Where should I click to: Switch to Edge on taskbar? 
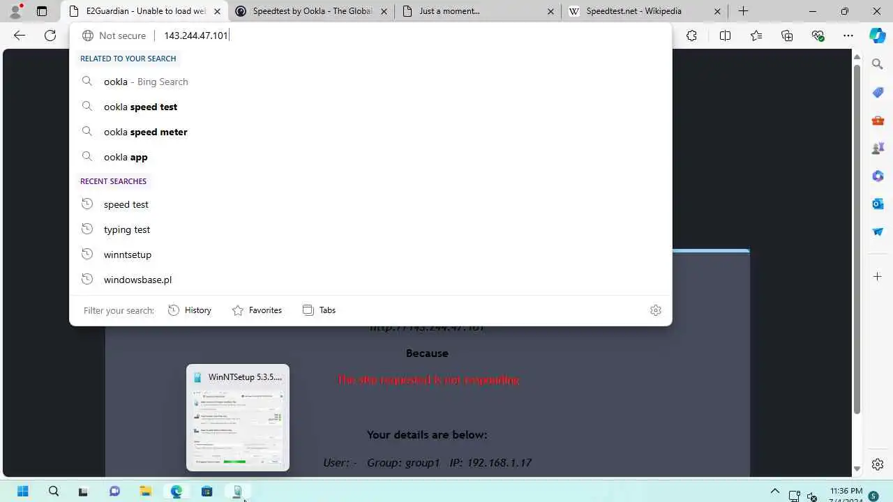coord(176,492)
